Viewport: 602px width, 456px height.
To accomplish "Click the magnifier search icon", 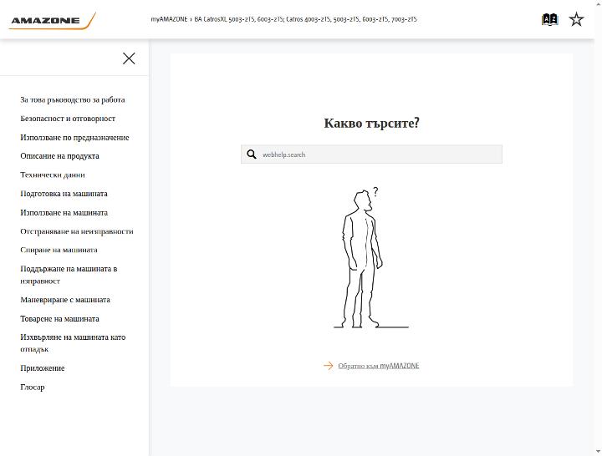I will [252, 155].
